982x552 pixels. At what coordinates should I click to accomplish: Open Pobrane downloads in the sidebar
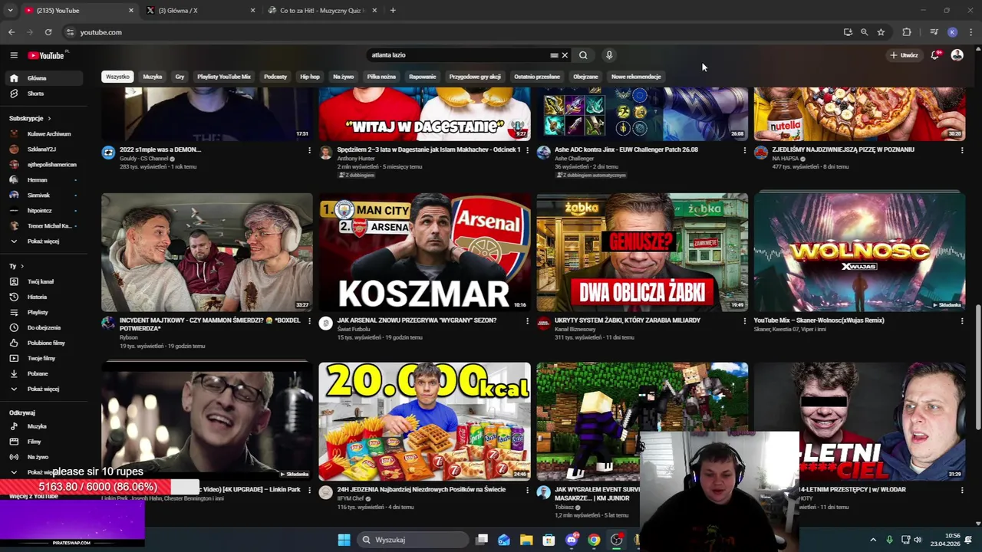click(x=42, y=373)
